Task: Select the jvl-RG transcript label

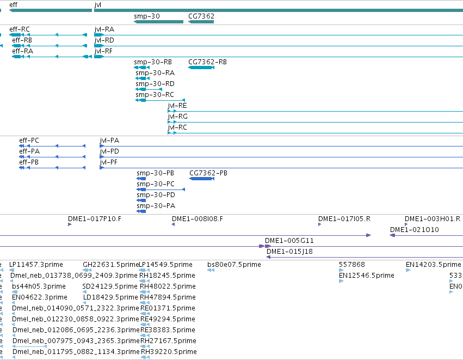Action: pyautogui.click(x=177, y=117)
